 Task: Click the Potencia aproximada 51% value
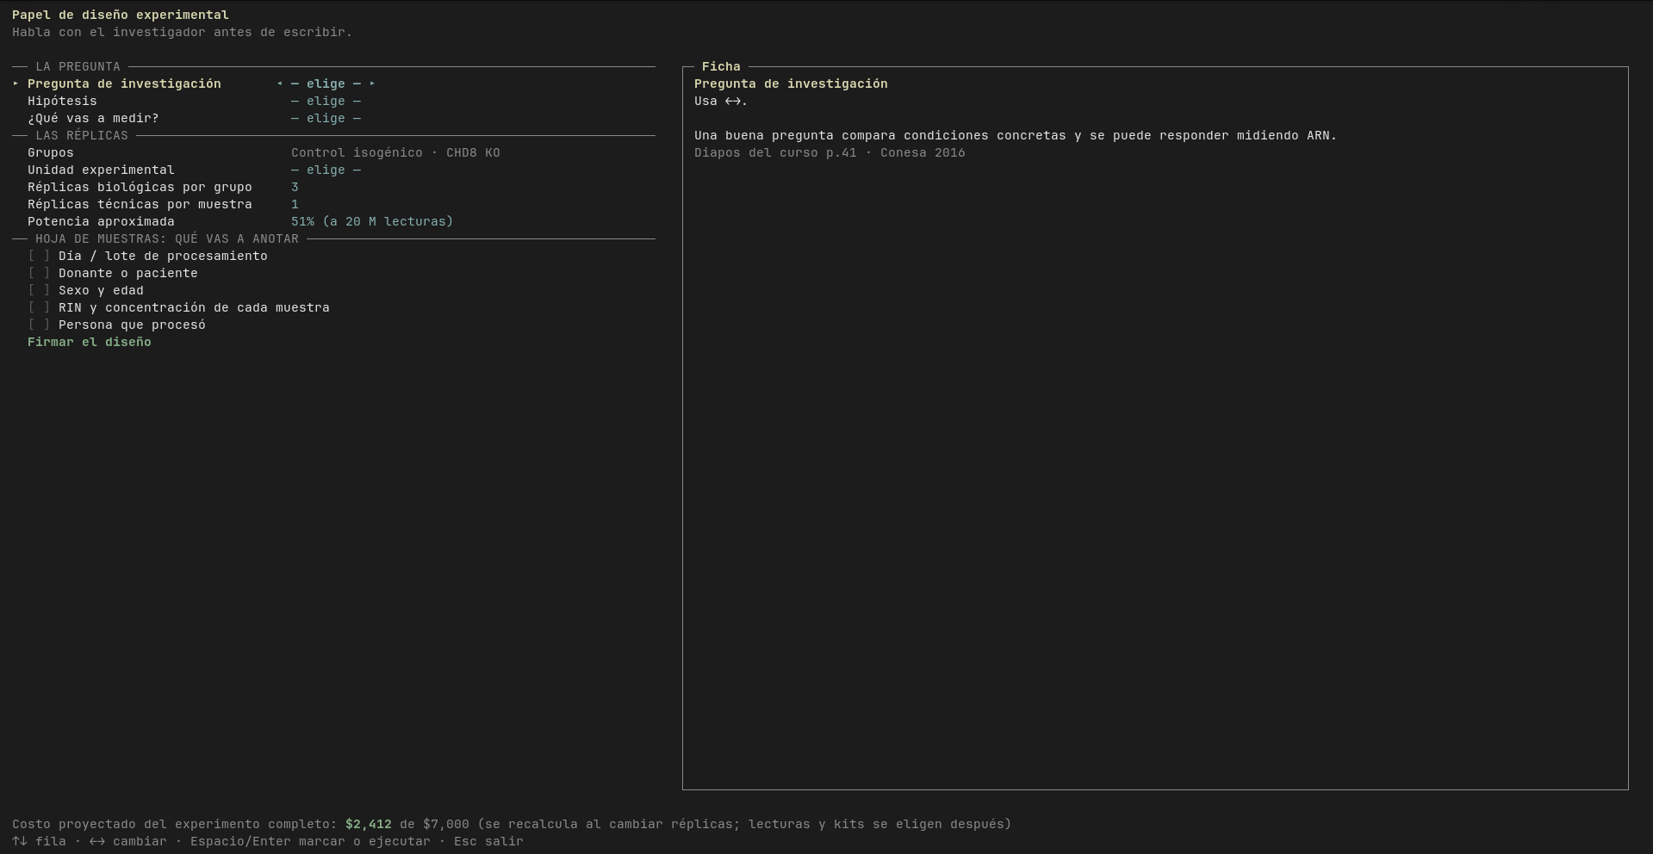pos(372,221)
